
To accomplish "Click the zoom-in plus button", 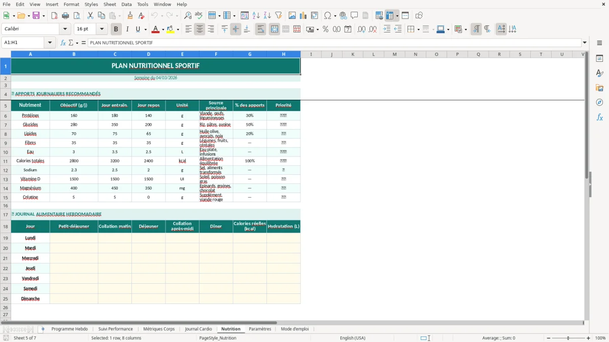I will (589, 338).
